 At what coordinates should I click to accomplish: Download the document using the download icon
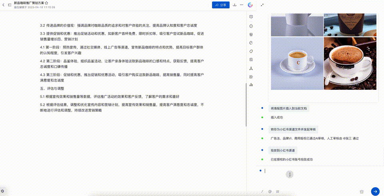pos(235,5)
